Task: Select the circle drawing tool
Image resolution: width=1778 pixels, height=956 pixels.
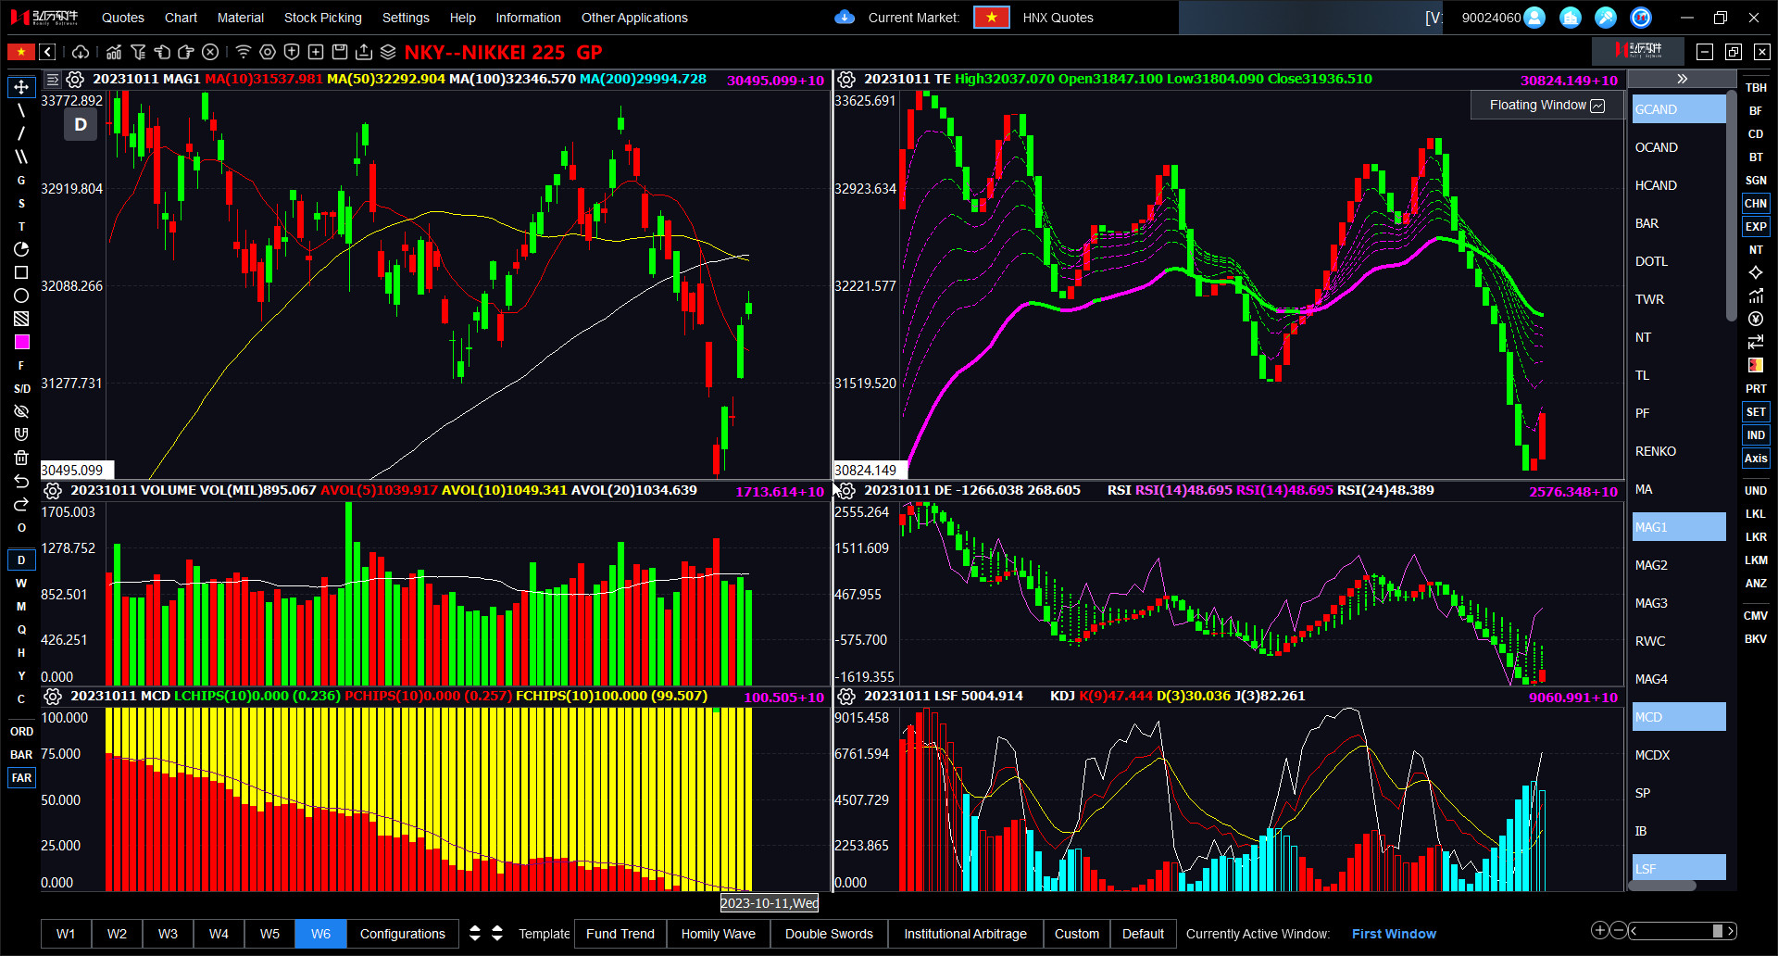Action: pyautogui.click(x=21, y=296)
